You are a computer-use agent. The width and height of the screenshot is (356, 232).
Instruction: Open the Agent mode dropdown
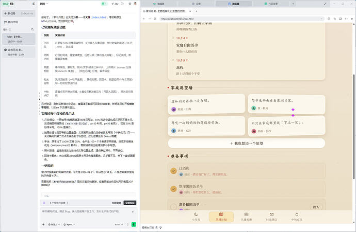[69, 224]
